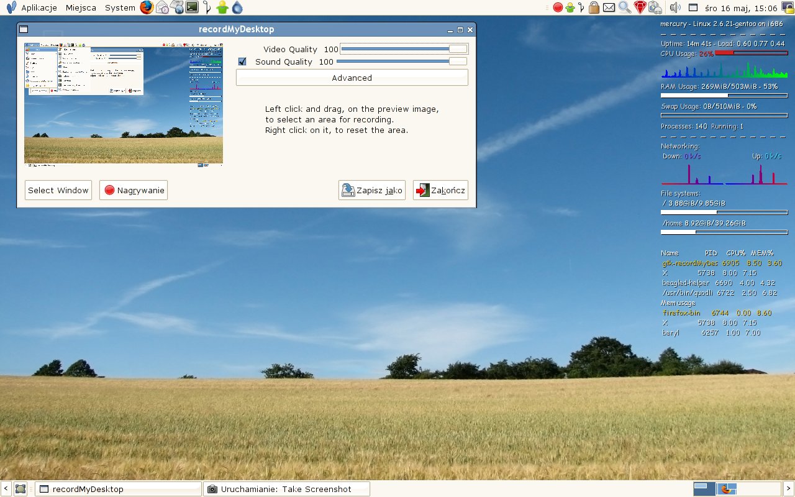Click the window selector icon near clock
This screenshot has height=497, width=795.
(693, 7)
